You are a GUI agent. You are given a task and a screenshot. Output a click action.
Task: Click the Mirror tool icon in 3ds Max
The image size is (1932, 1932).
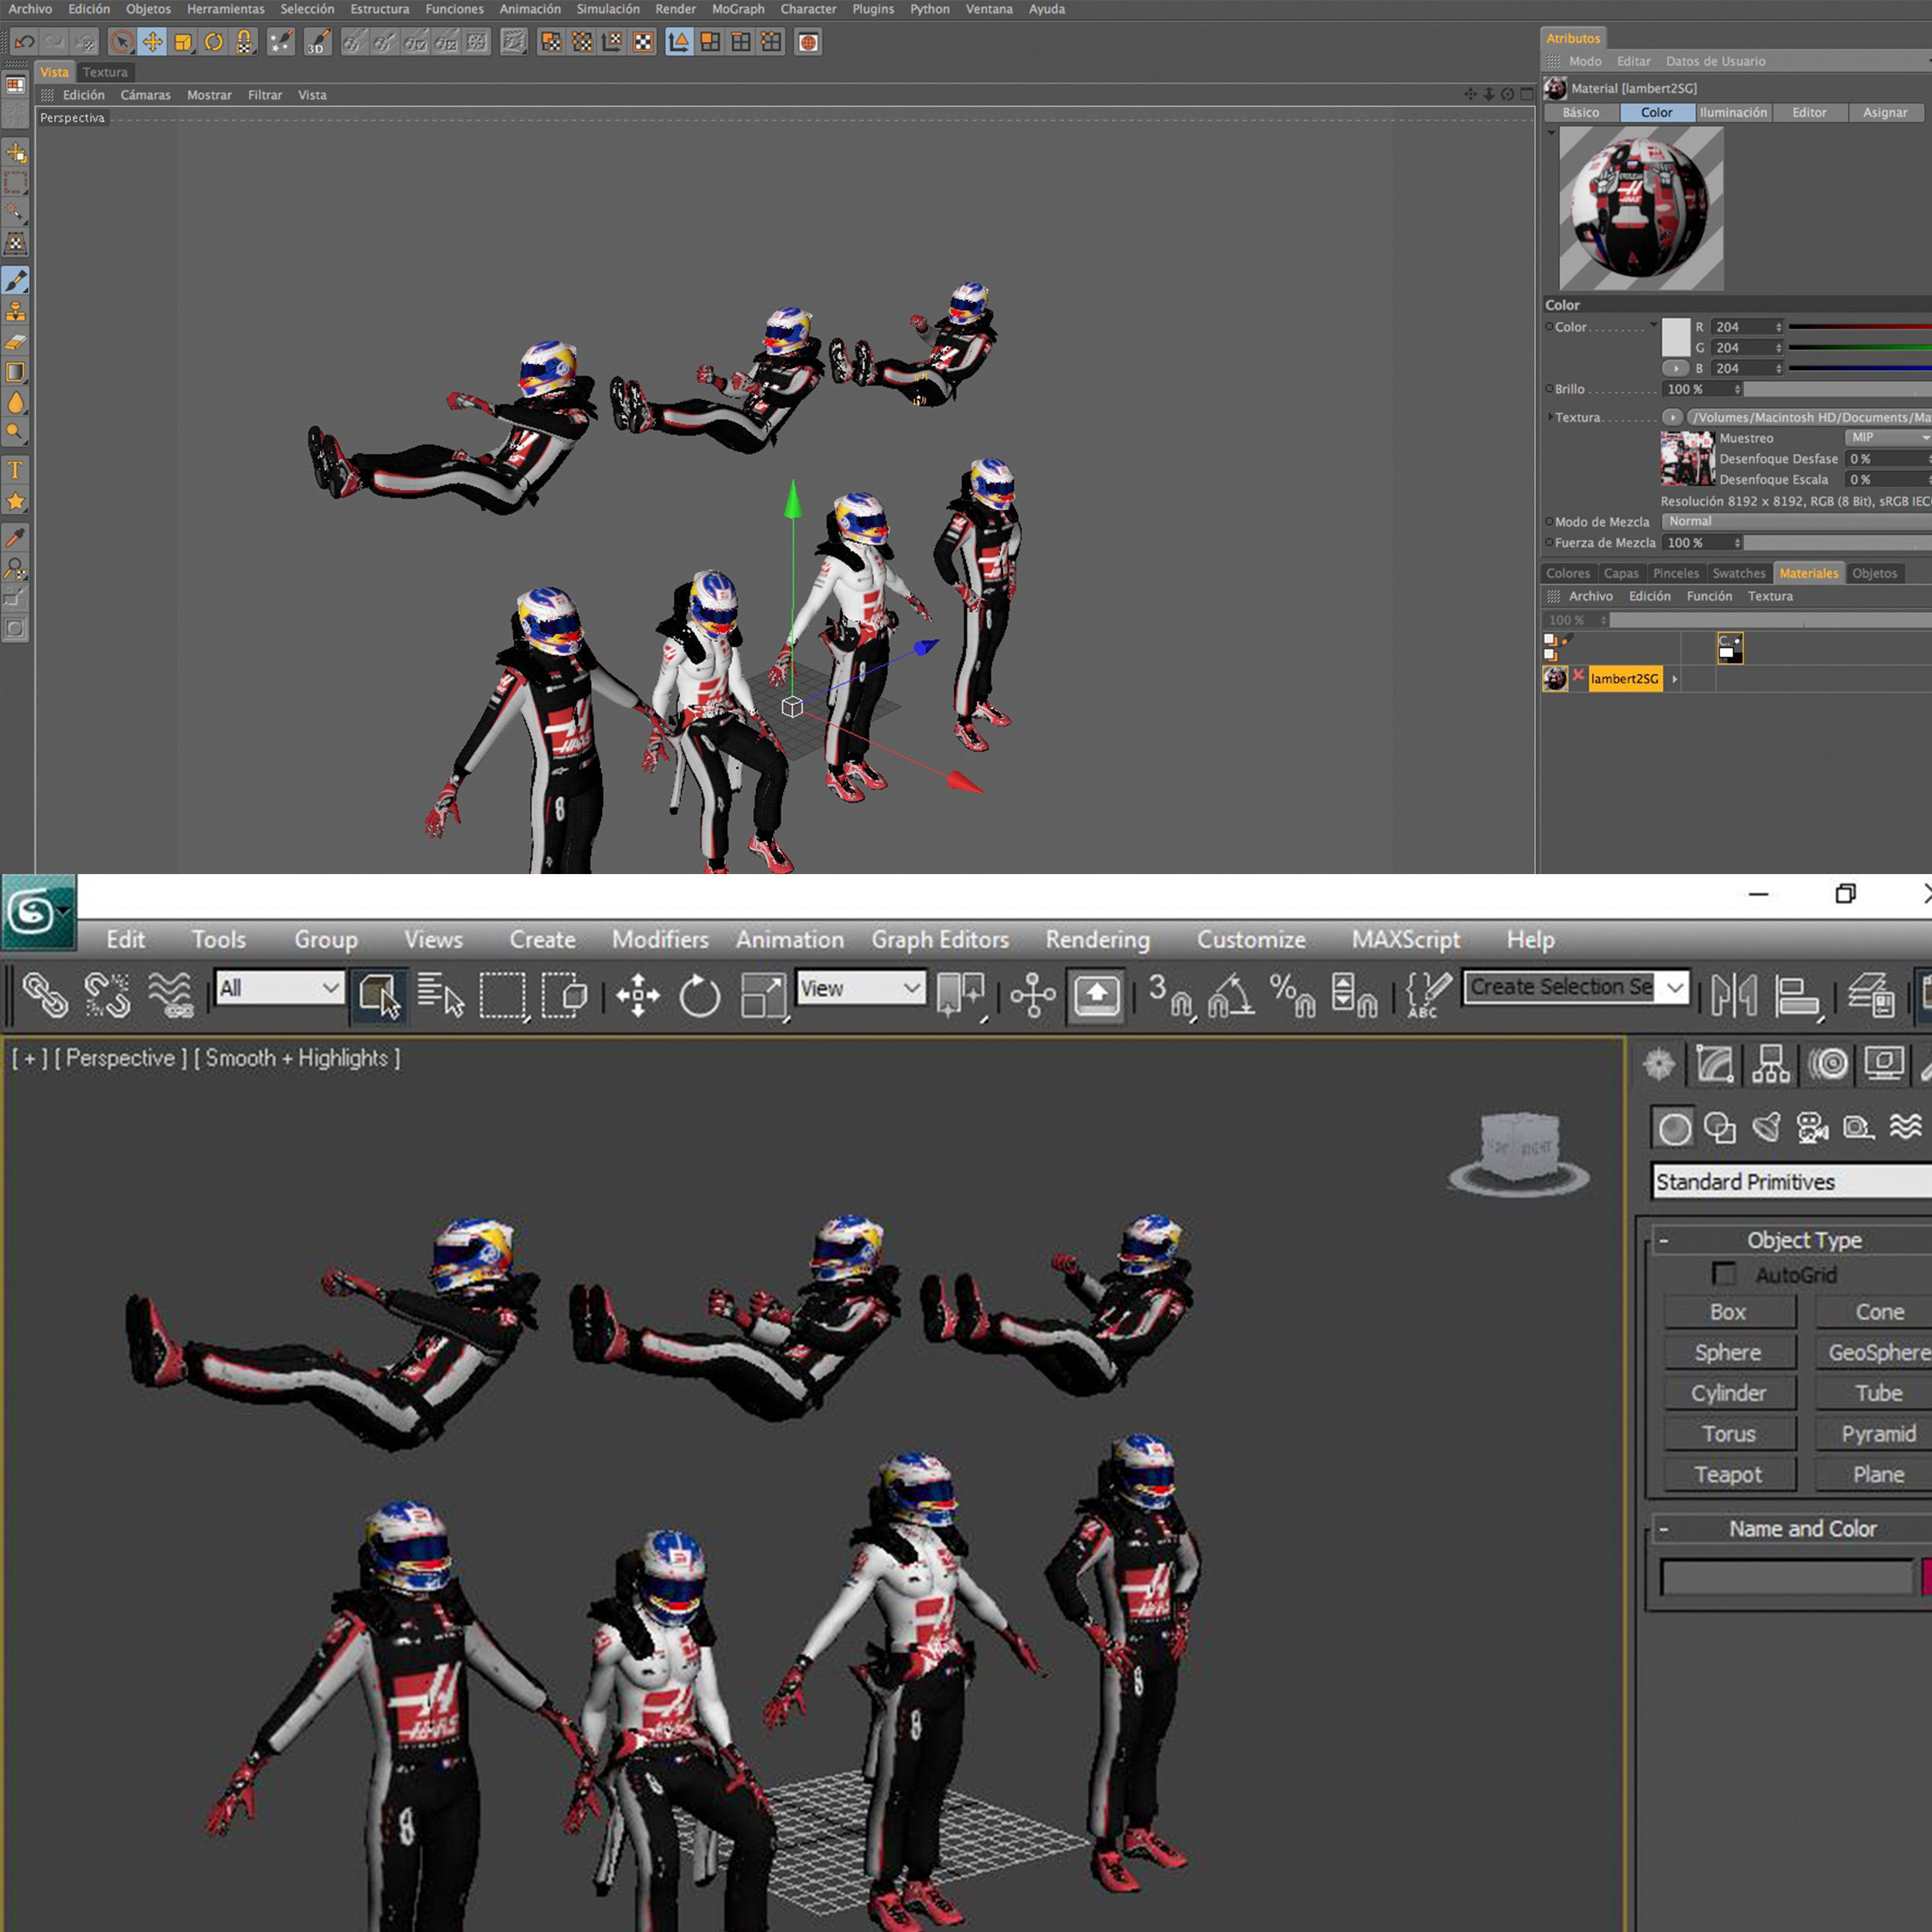pyautogui.click(x=1733, y=995)
